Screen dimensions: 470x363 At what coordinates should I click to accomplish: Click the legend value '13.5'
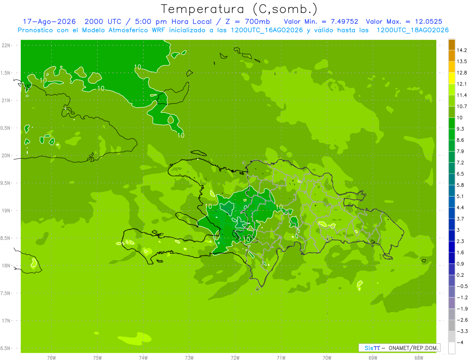462,61
